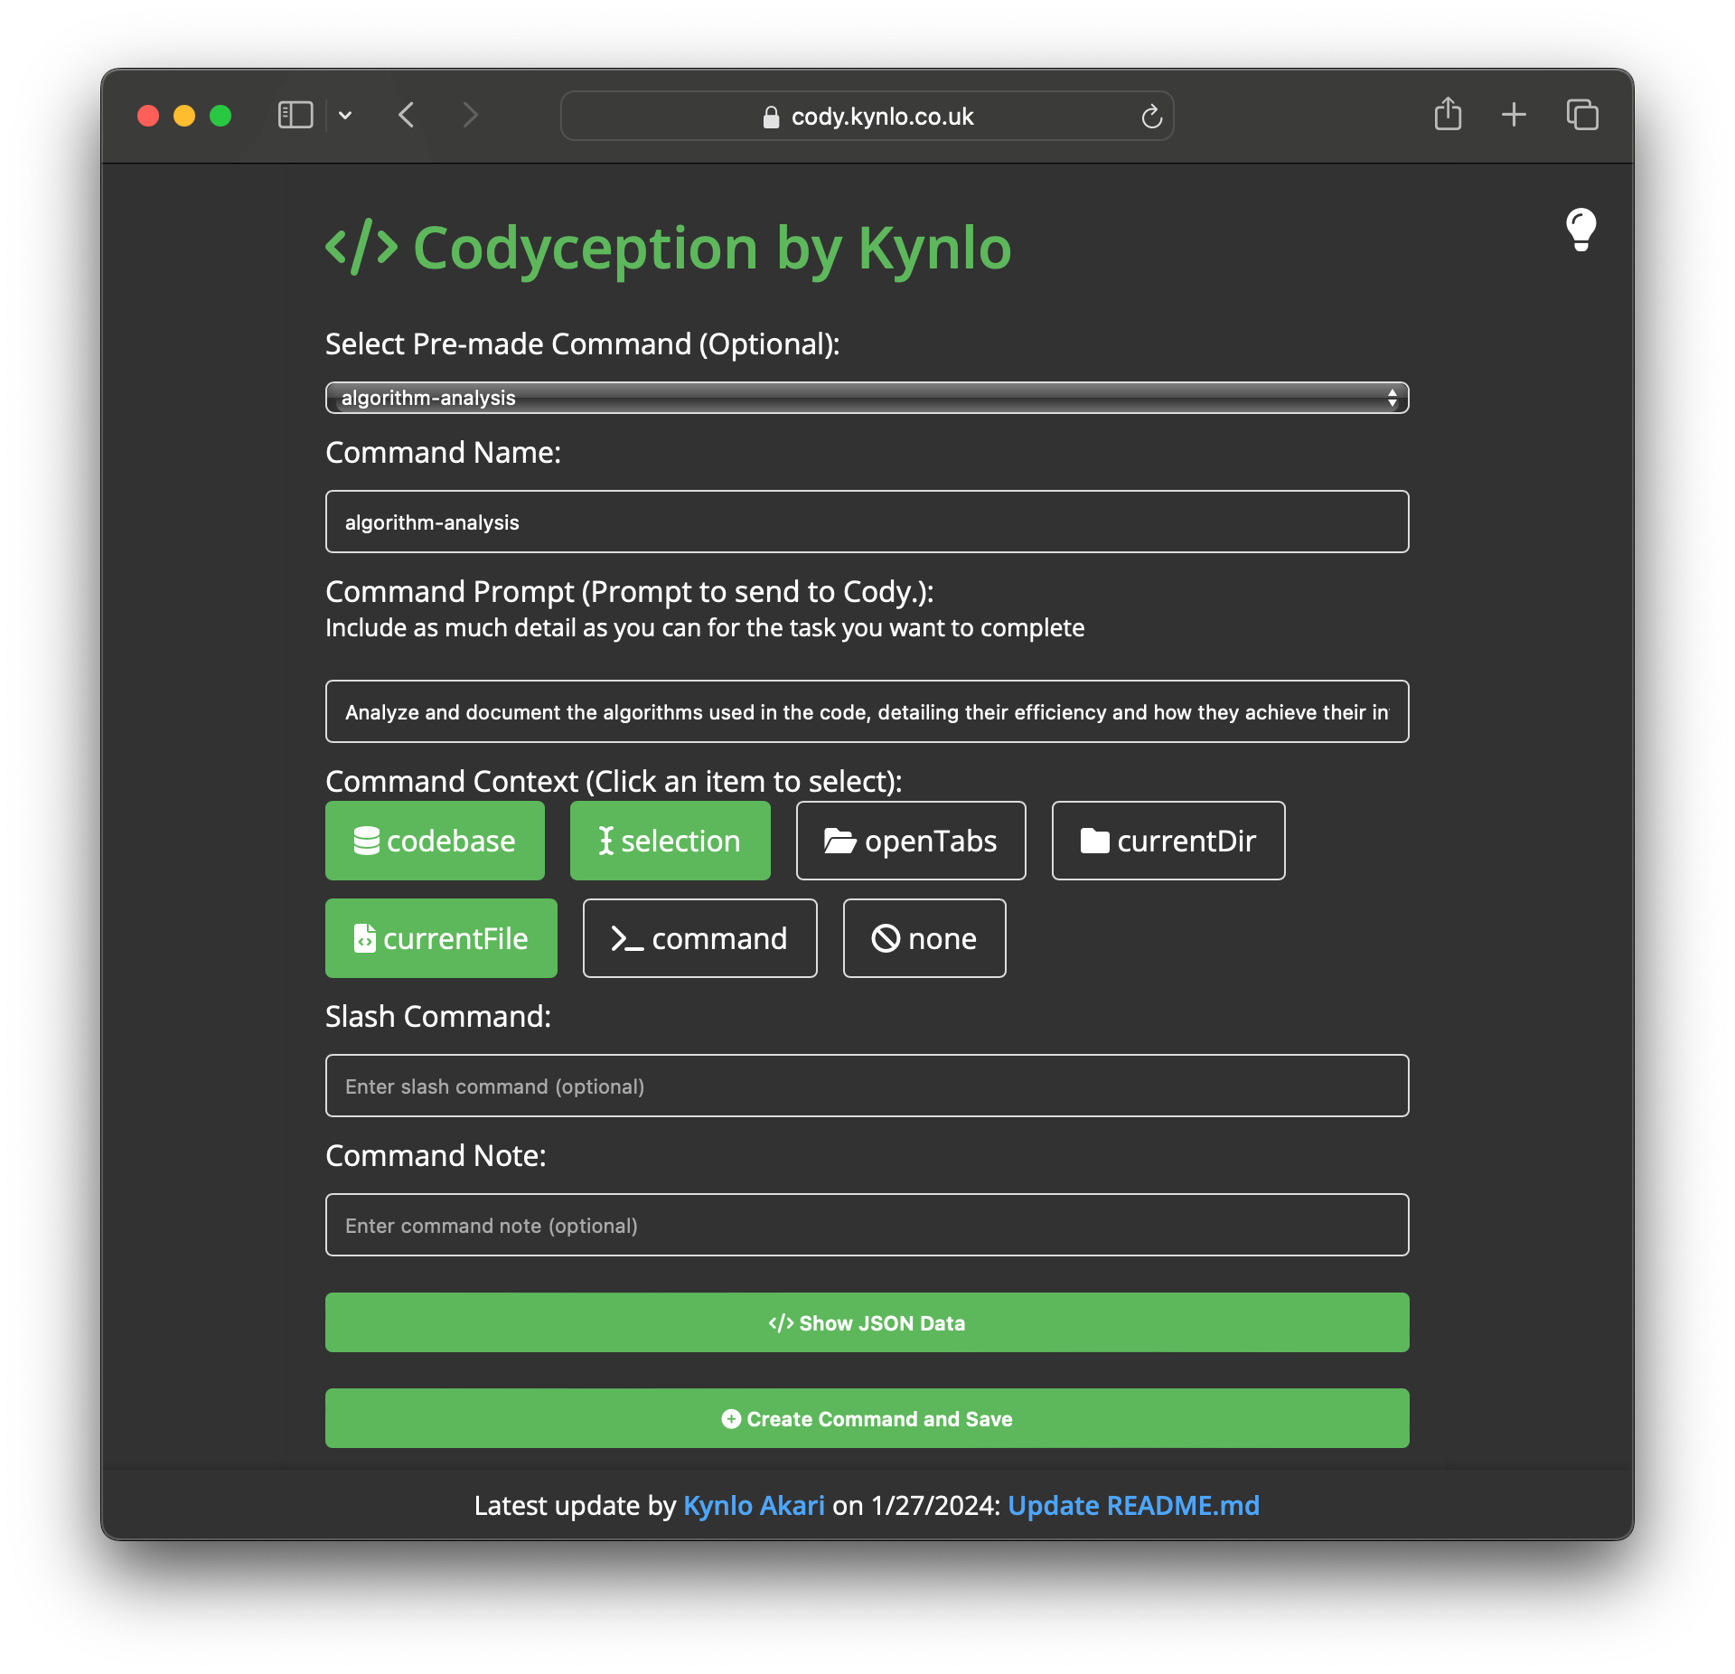Click the Slash Command input field
The image size is (1735, 1674).
867,1086
